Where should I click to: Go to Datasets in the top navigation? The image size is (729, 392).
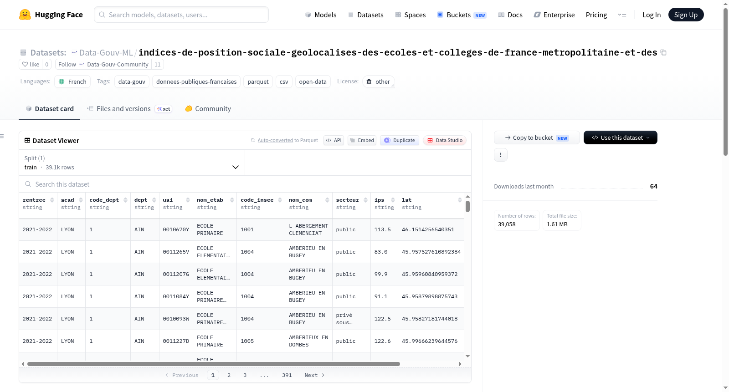pos(365,15)
